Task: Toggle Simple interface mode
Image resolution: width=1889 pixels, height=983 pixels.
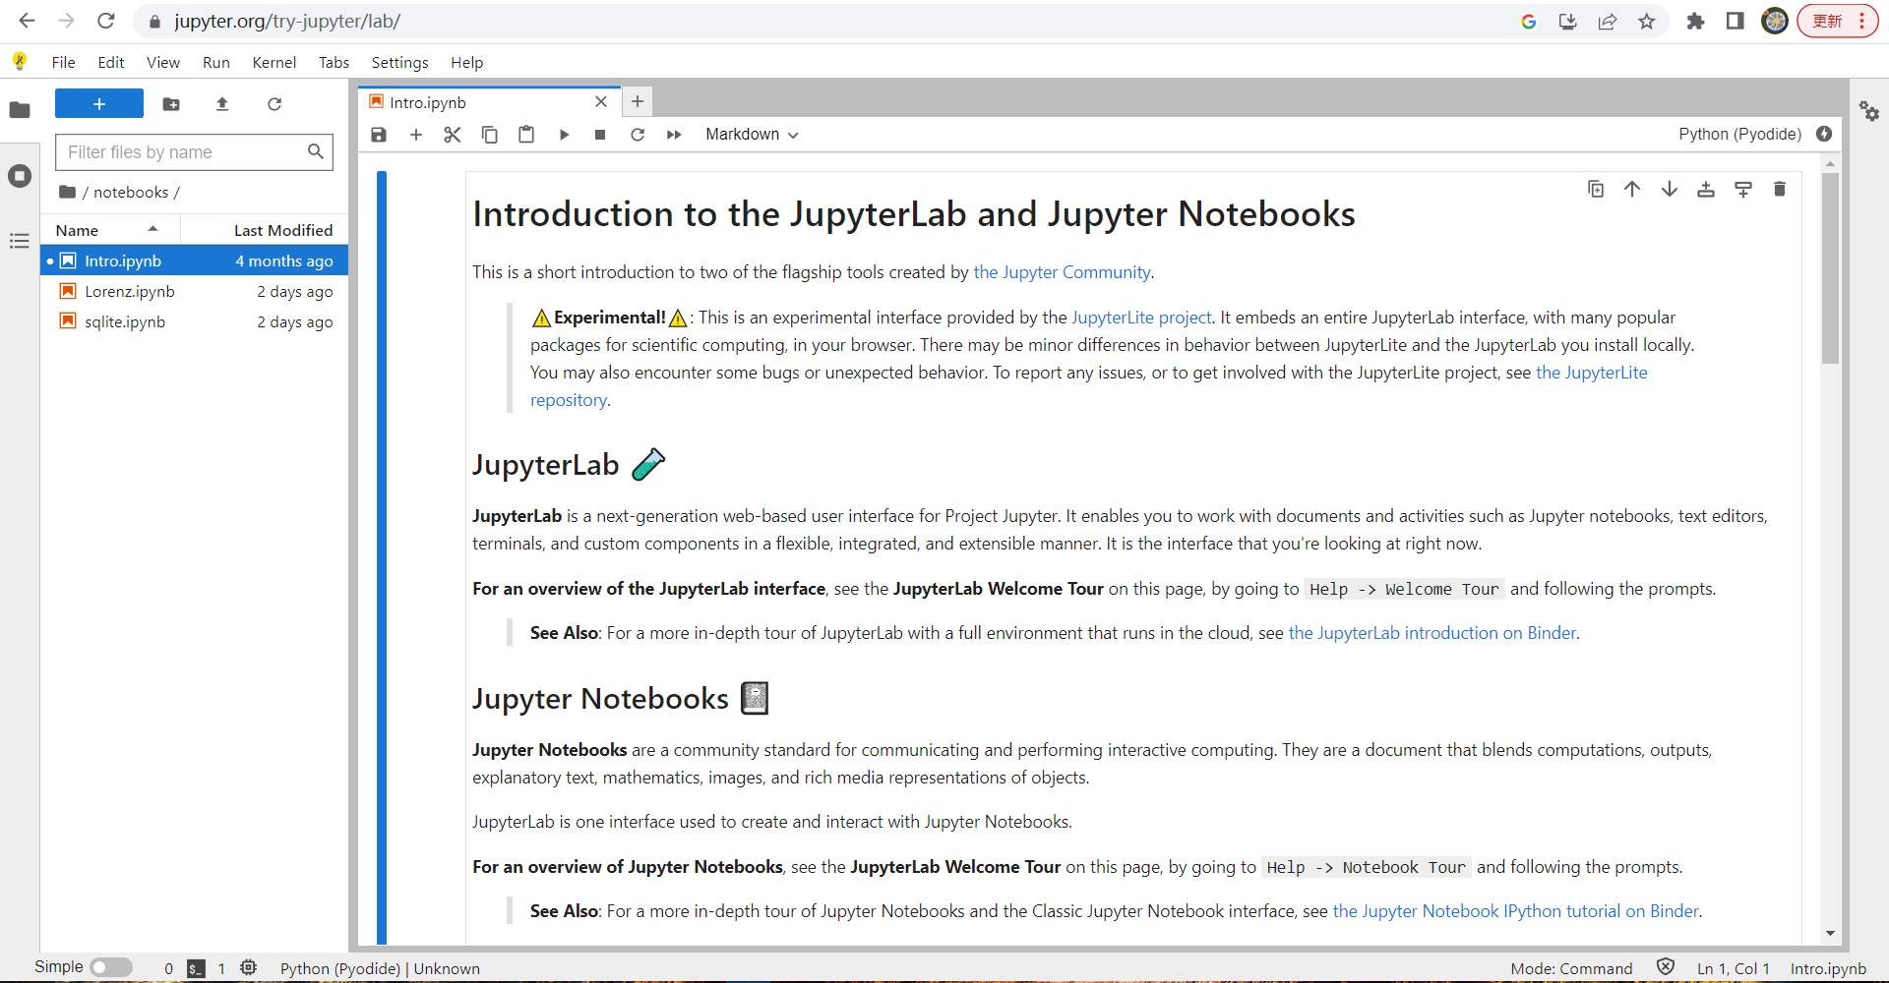Action: (111, 967)
